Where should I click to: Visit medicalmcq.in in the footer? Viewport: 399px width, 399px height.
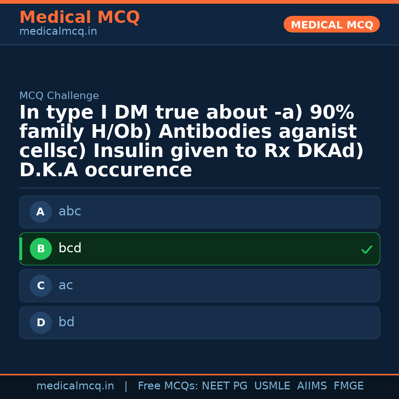[75, 385]
